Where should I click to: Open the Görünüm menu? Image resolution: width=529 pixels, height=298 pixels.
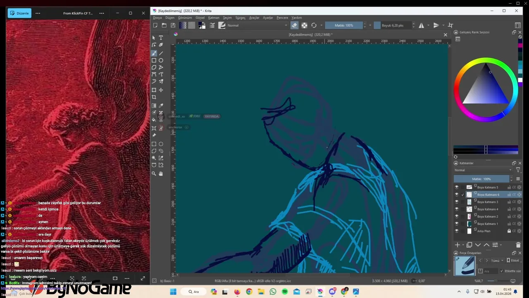(185, 18)
